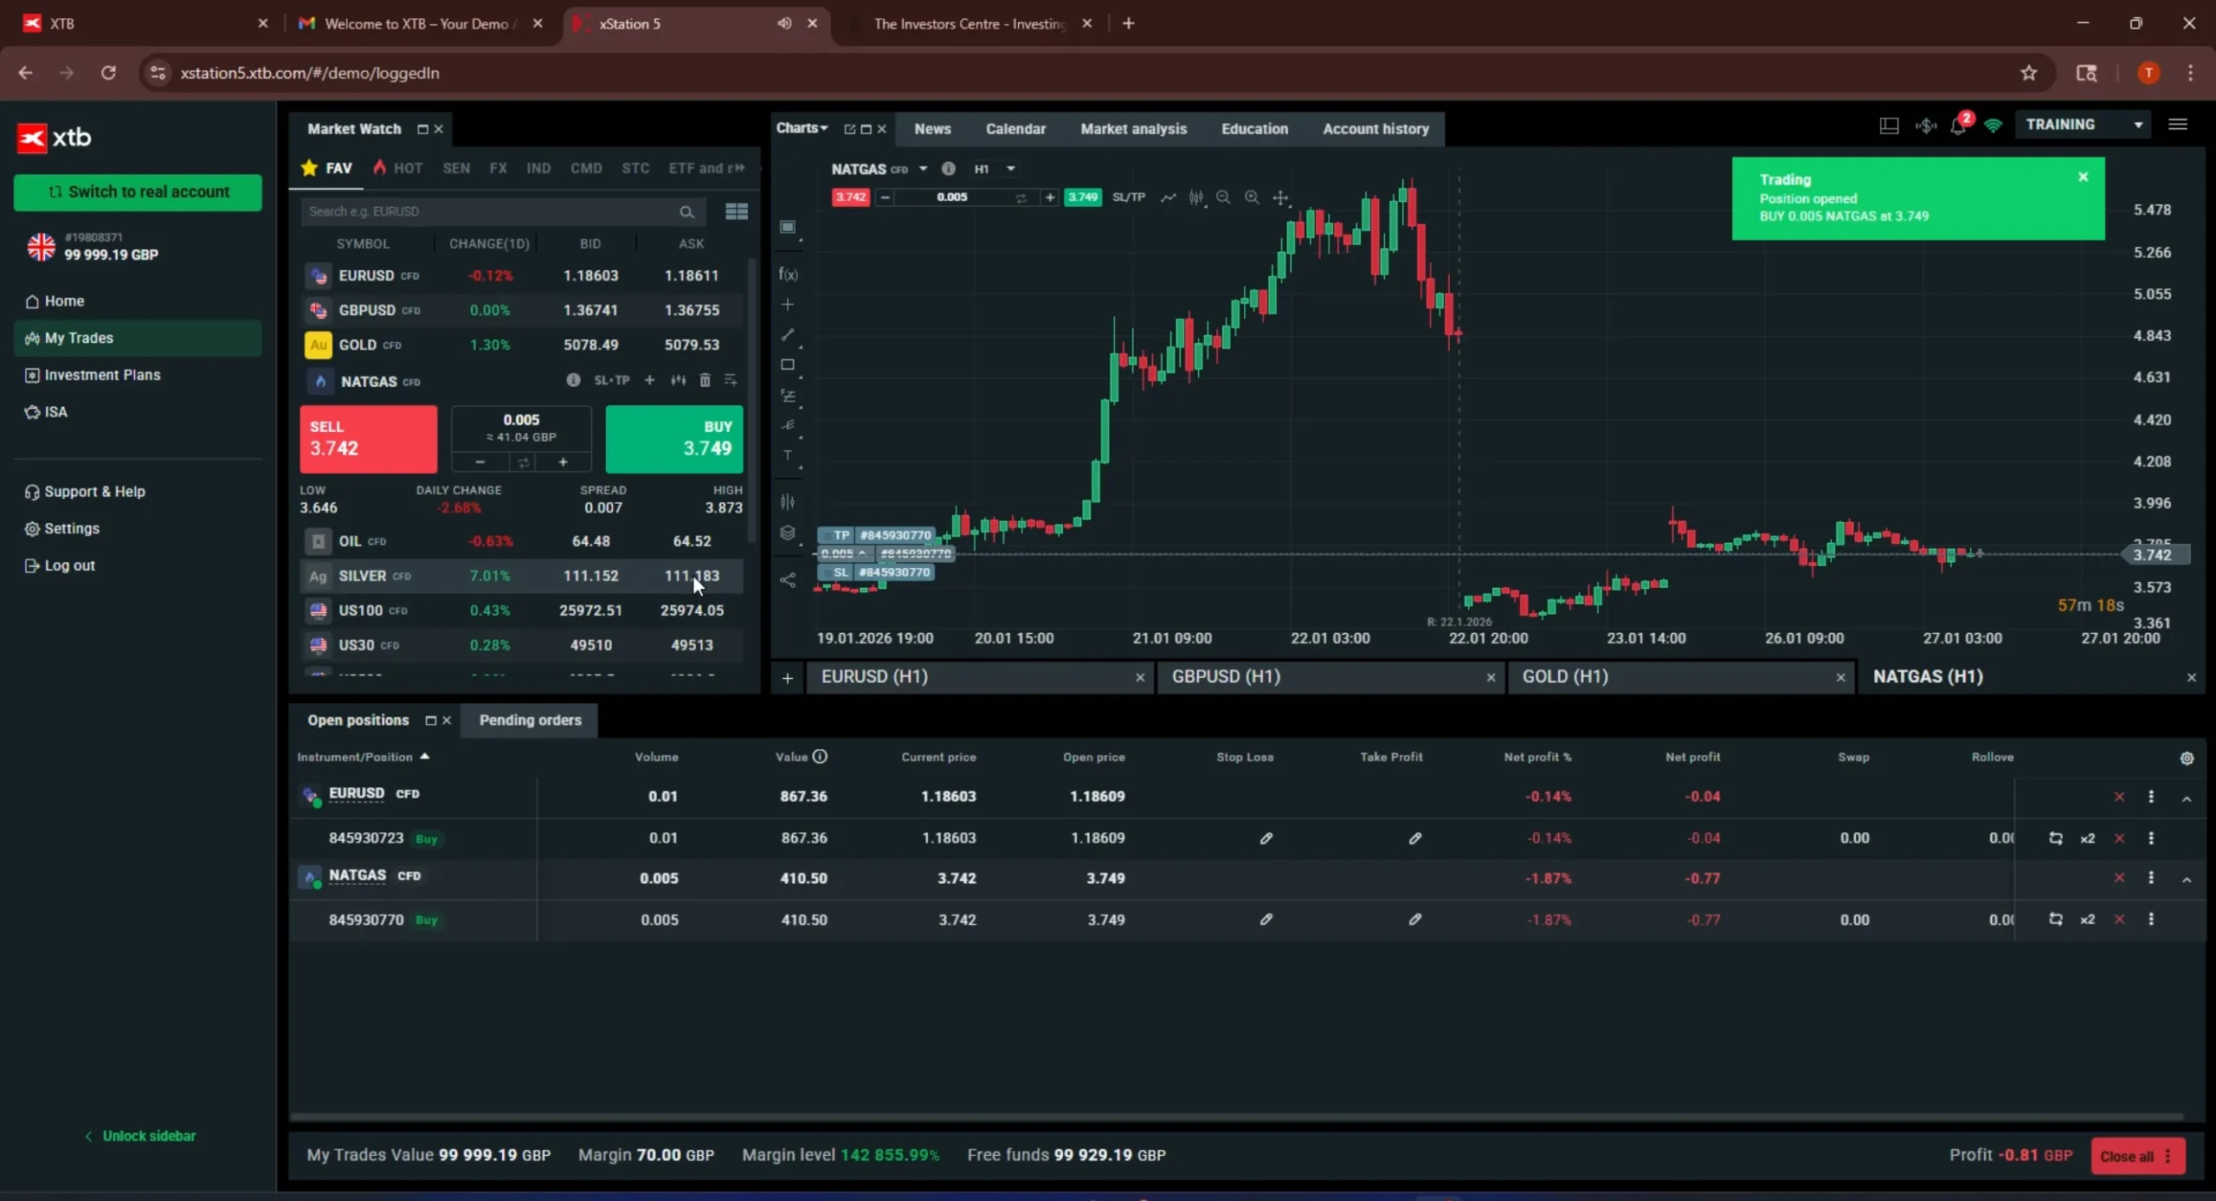The width and height of the screenshot is (2216, 1201).
Task: Click the notifications bell icon
Action: [1957, 126]
